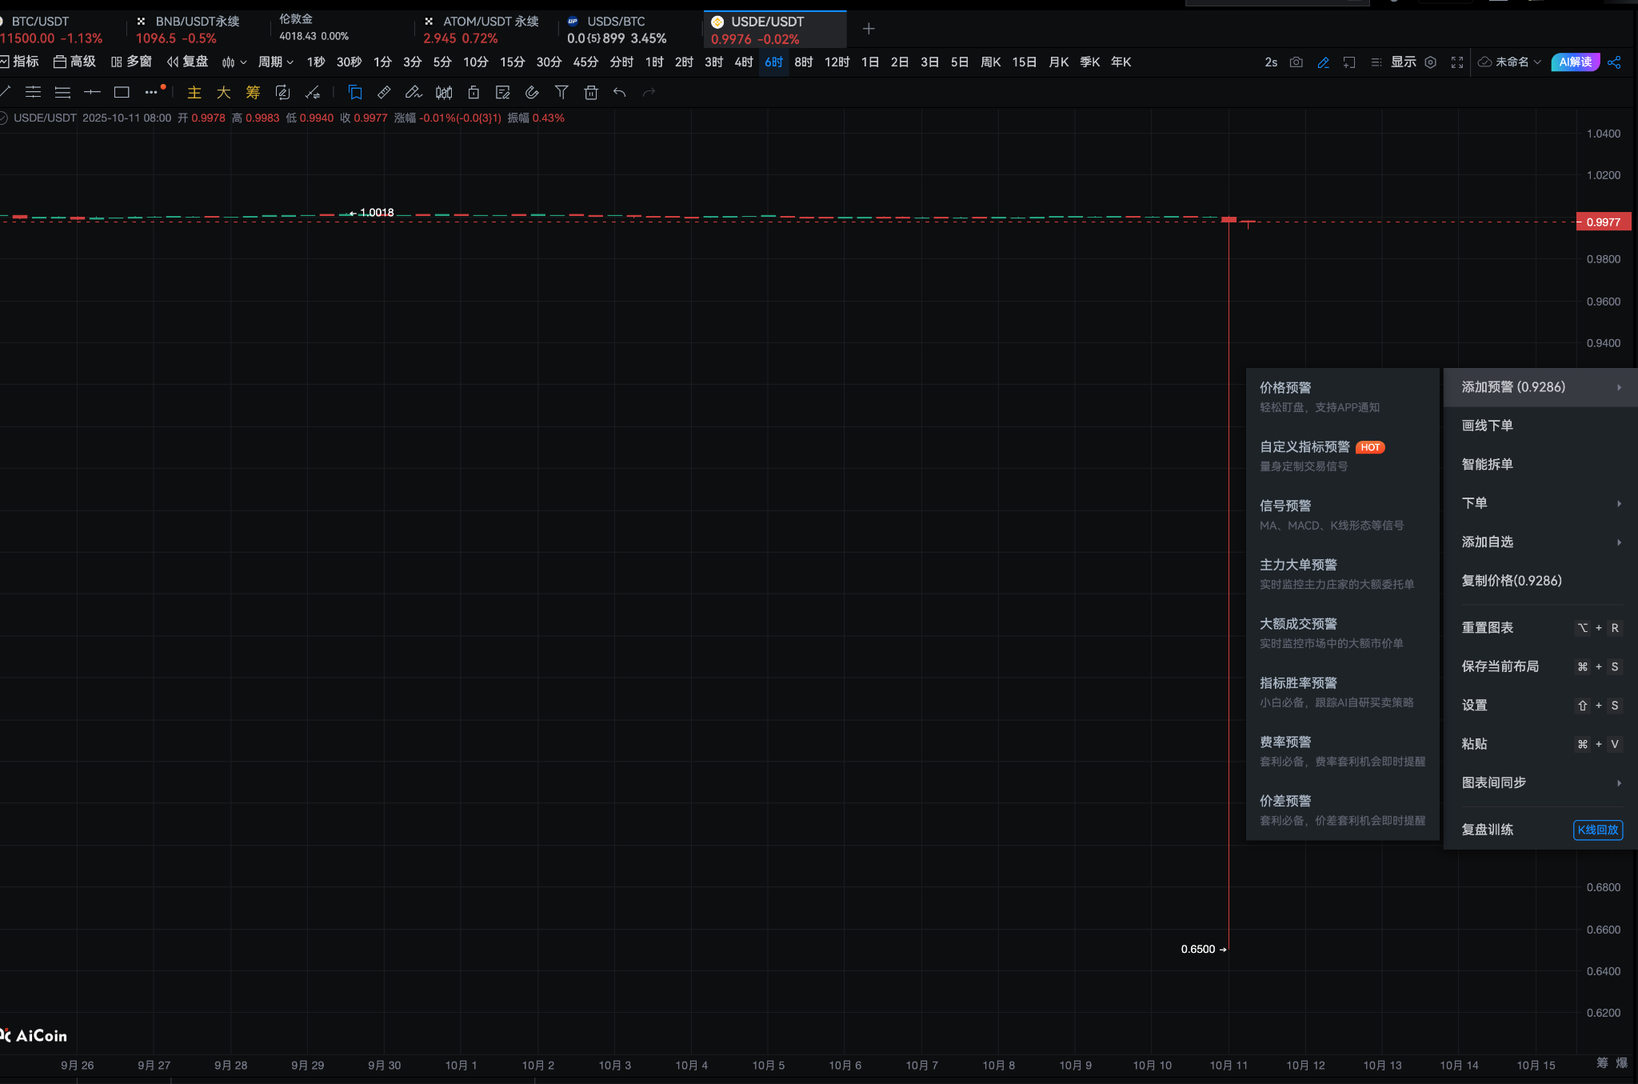1638x1084 pixels.
Task: Click the K线回放 replay button
Action: pos(1597,830)
